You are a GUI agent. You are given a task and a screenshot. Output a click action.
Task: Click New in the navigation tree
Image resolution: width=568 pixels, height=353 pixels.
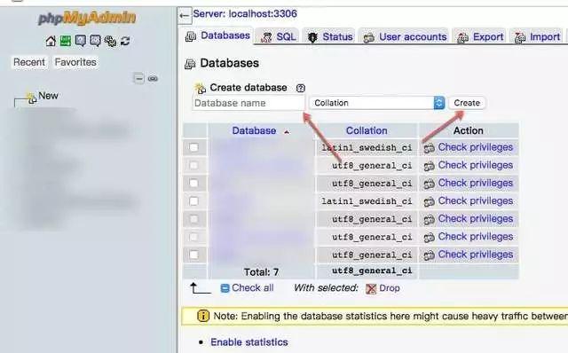click(48, 96)
